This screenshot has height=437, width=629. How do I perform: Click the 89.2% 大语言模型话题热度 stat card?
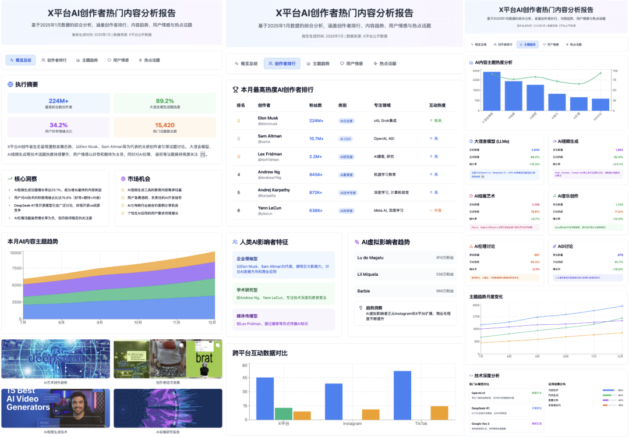coord(165,103)
